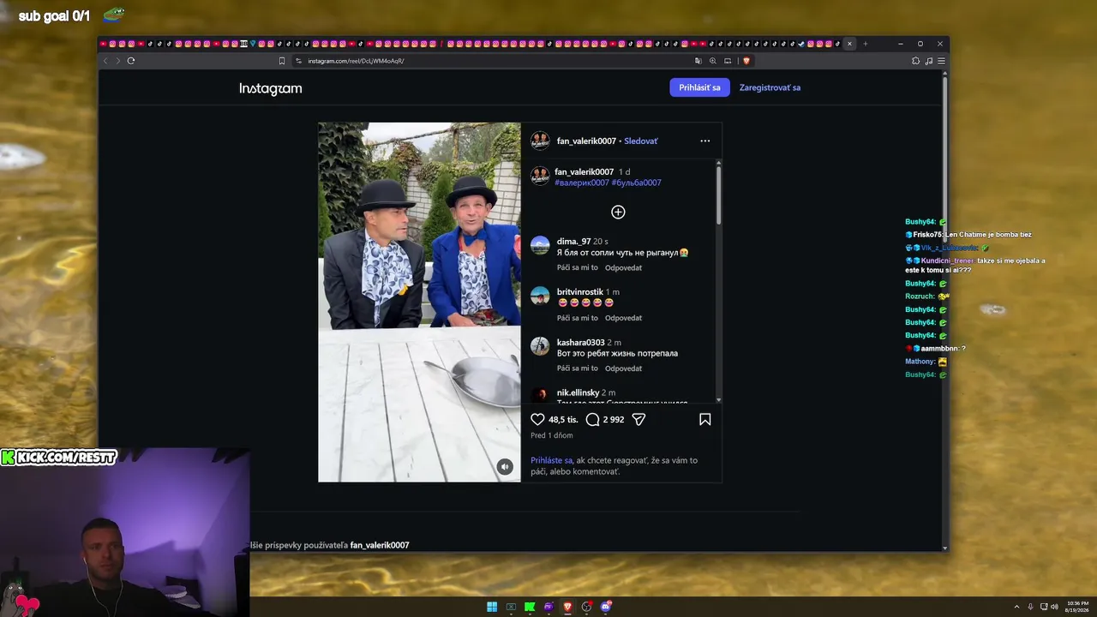Open Brave Shields icon in address bar
Screen dimensions: 1097x617
tap(746, 61)
